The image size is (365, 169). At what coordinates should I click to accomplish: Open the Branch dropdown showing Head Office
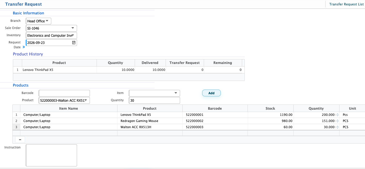click(x=39, y=21)
